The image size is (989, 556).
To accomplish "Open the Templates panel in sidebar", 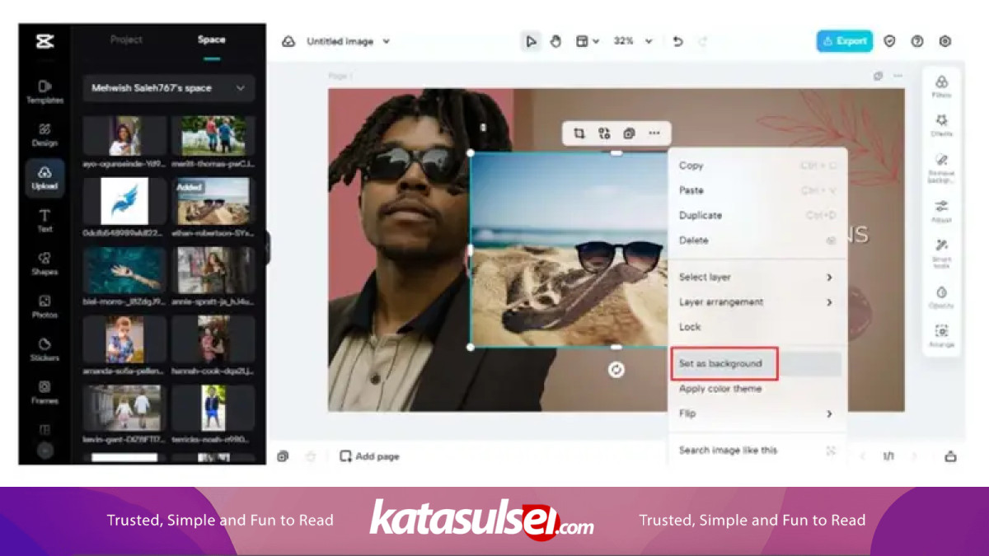I will (x=45, y=91).
